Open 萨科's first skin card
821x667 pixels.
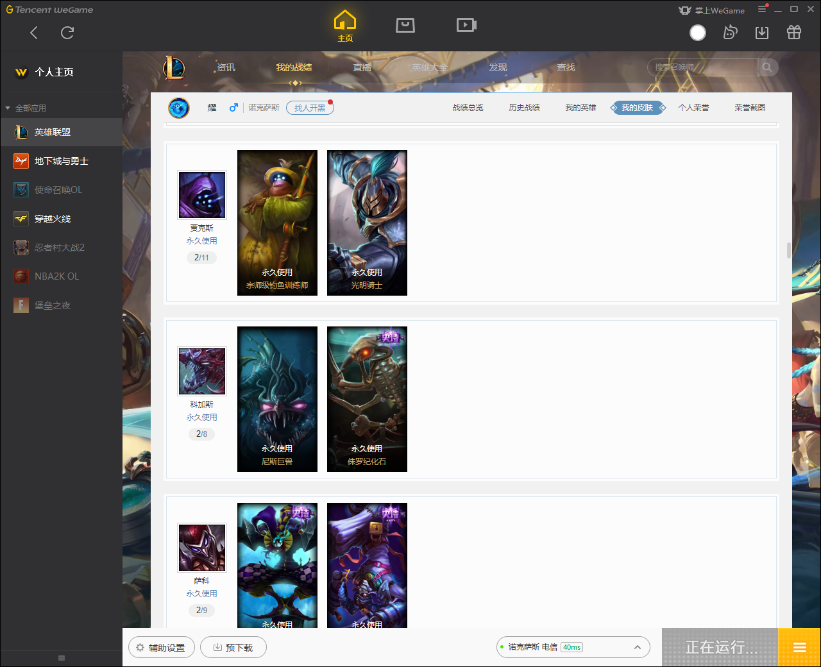(x=277, y=565)
